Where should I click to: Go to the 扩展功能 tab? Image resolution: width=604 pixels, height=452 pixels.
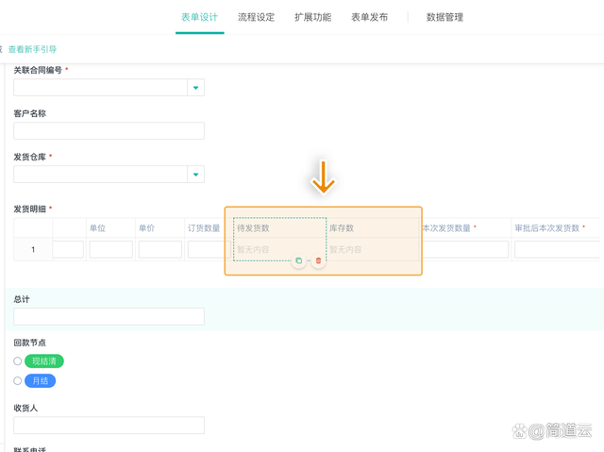tap(312, 17)
